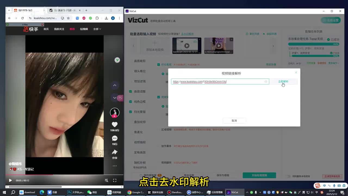
Task: Open the comments bubble icon
Action: tap(114, 138)
